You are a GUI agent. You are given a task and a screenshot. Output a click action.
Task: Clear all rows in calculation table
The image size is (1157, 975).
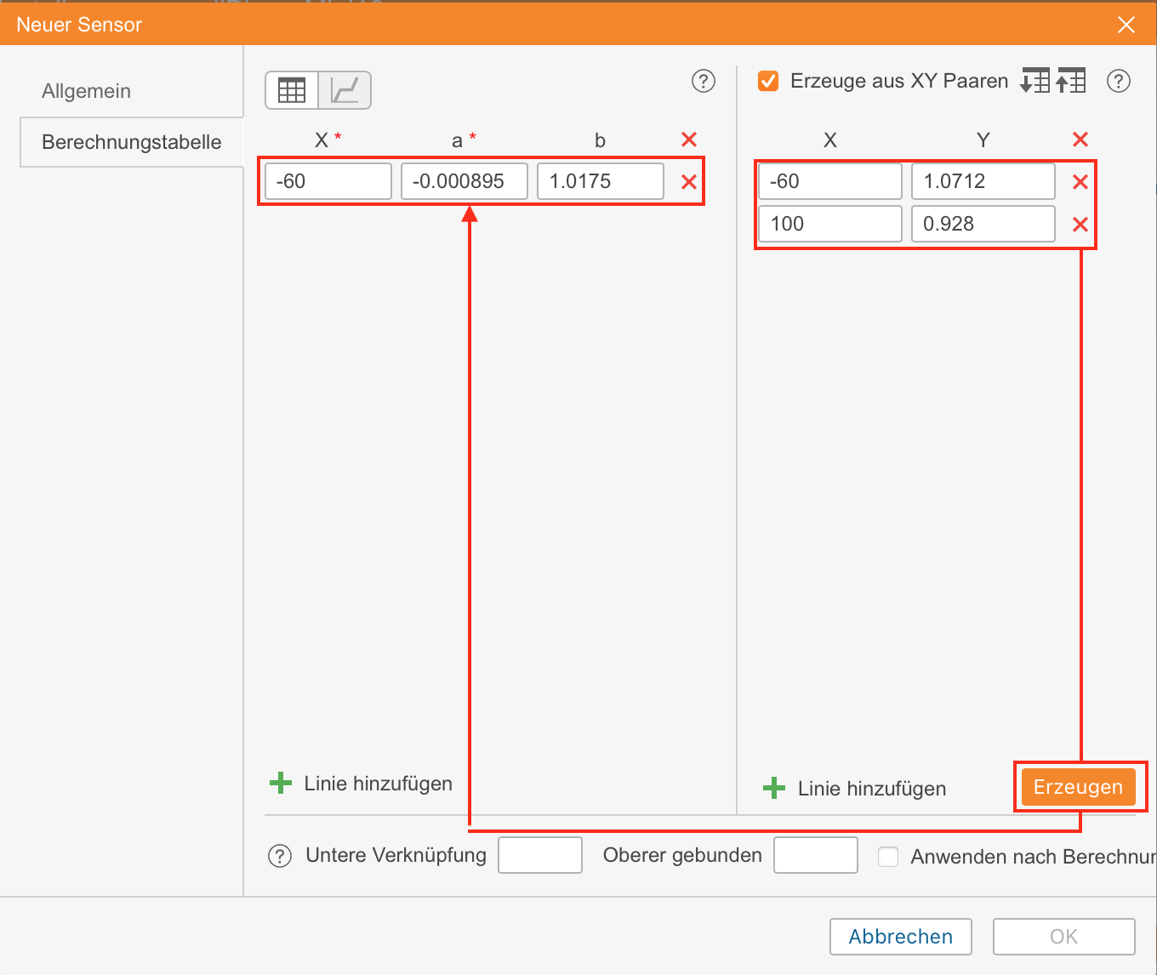[689, 140]
